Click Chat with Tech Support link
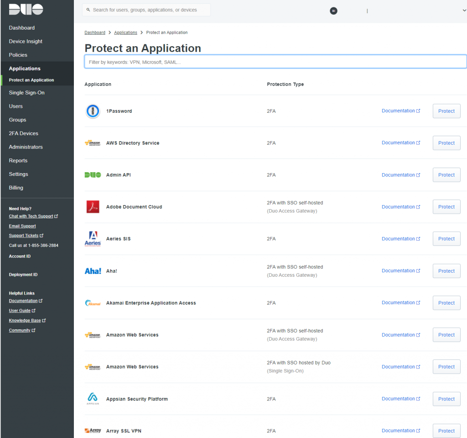The image size is (467, 438). point(33,216)
